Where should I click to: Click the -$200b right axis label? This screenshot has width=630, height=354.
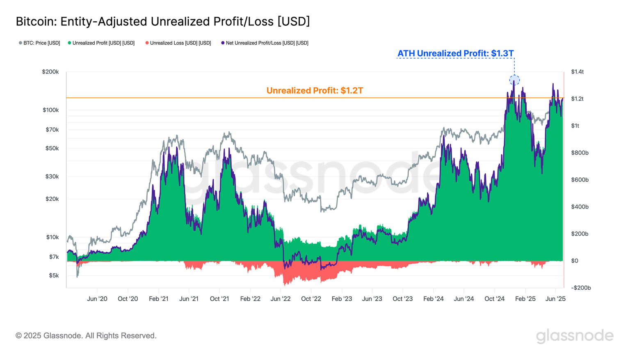[581, 288]
